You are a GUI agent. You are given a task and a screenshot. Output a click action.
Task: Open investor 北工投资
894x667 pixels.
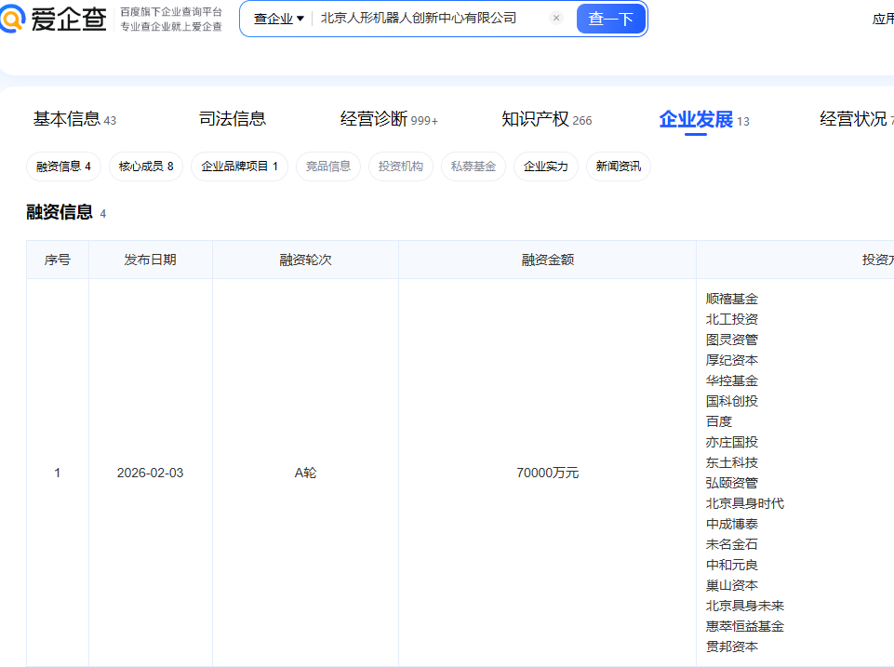click(x=731, y=319)
